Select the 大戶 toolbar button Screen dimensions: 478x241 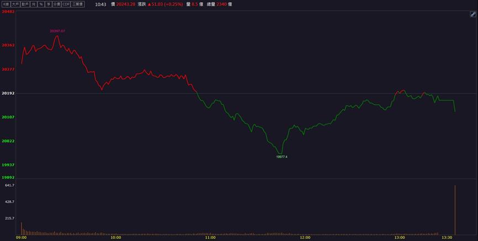point(15,4)
